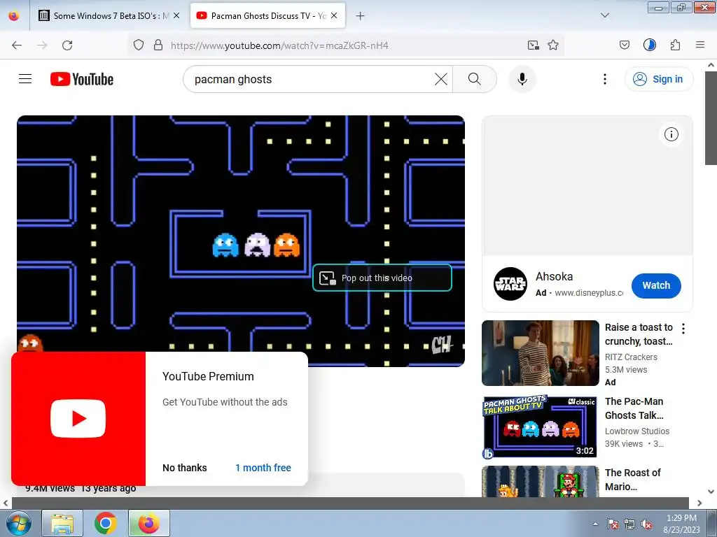This screenshot has width=717, height=537.
Task: Go to YouTube home via logo
Action: click(82, 79)
